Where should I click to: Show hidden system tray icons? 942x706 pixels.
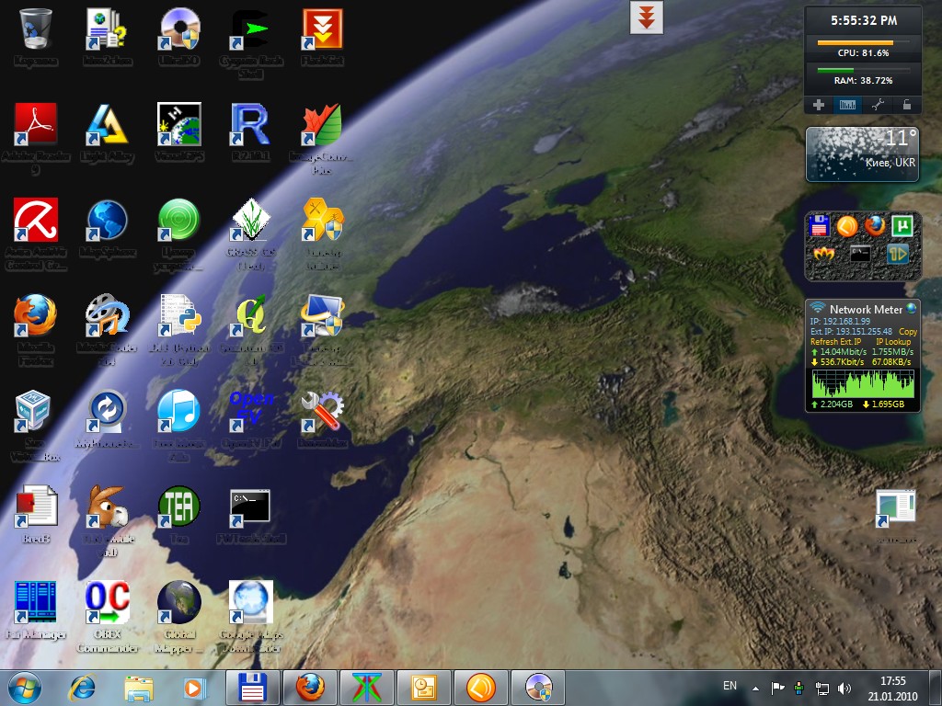756,688
